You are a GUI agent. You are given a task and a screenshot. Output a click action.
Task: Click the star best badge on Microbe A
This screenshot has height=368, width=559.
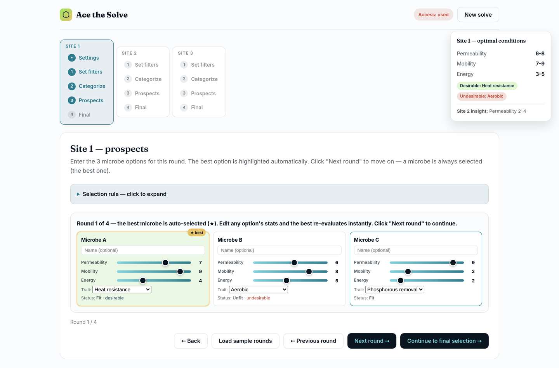tap(197, 232)
